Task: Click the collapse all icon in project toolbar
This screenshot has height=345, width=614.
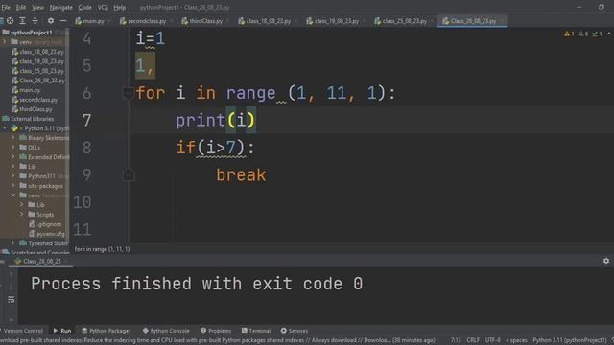Action: tap(35, 21)
